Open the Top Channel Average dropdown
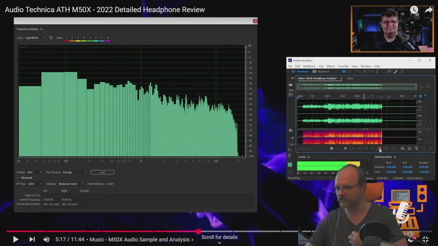The height and width of the screenshot is (246, 438). 75,172
